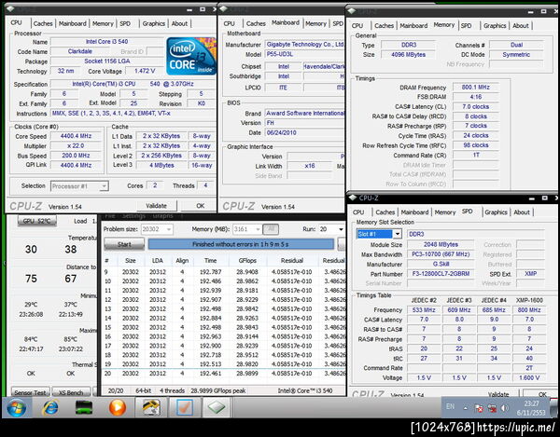Show hidden system tray icons arrow
Image resolution: width=560 pixels, height=437 pixels.
click(466, 408)
